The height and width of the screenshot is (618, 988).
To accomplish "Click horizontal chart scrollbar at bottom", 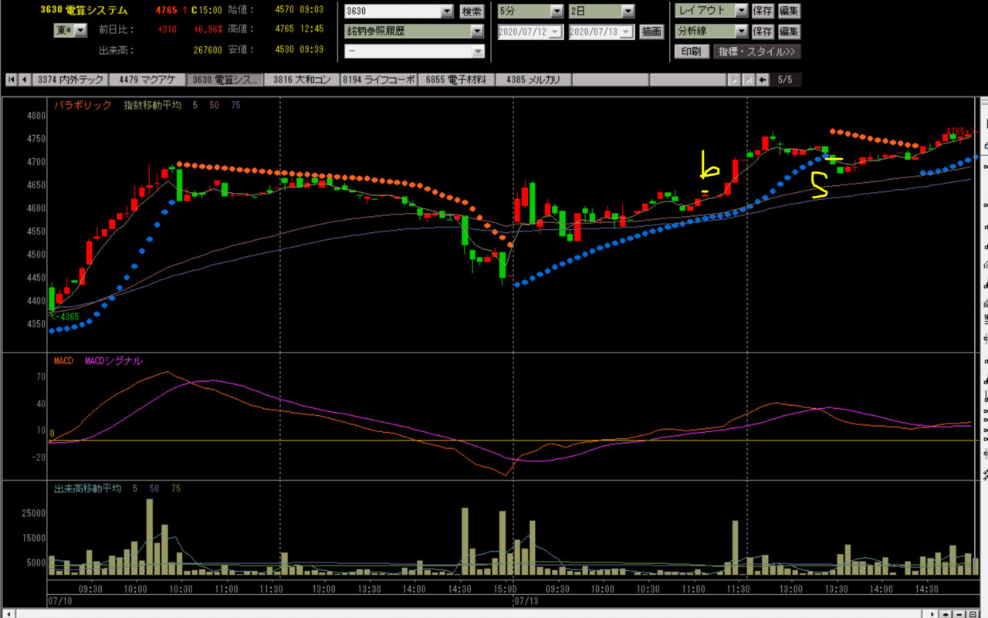I will (x=471, y=613).
